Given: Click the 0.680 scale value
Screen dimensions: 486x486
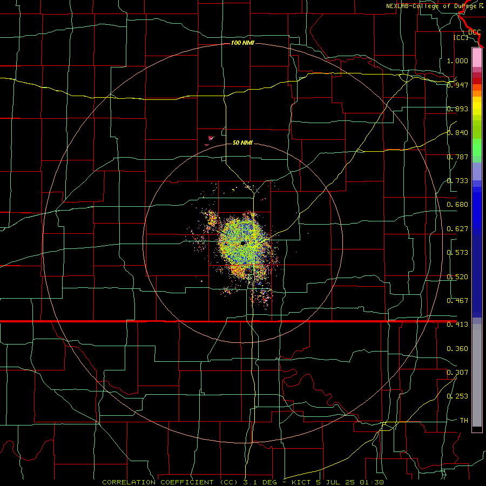Looking at the screenshot, I should 457,205.
